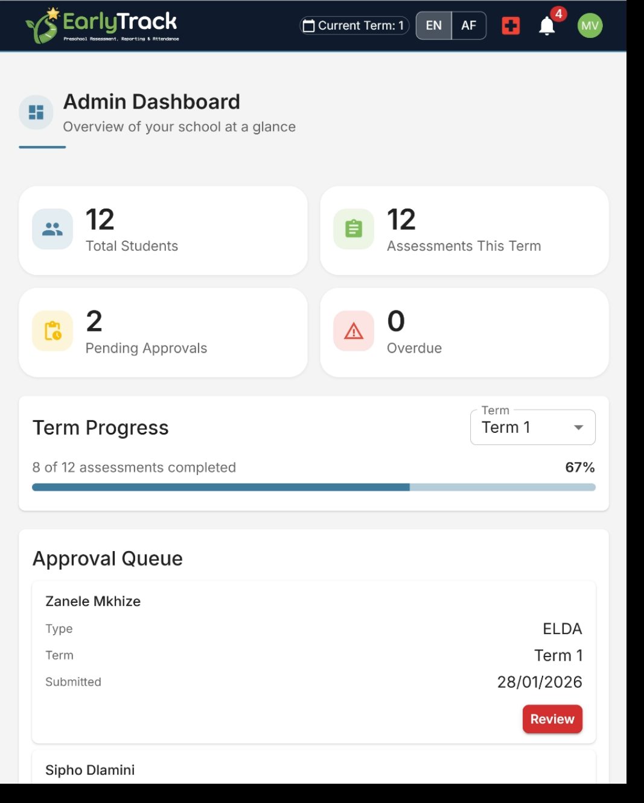Click the Total Students people icon
644x803 pixels.
click(x=52, y=228)
